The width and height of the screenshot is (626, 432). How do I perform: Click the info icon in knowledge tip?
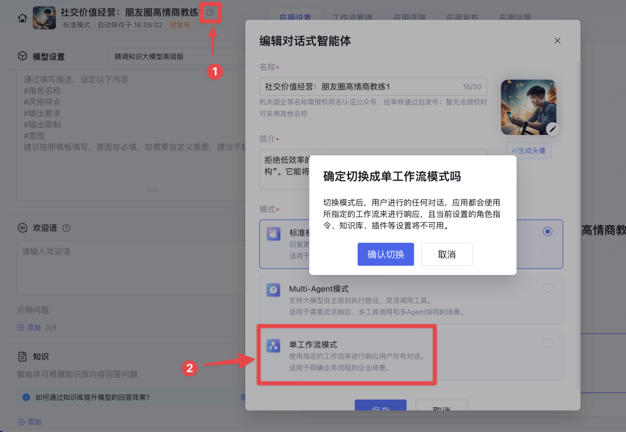(26, 397)
